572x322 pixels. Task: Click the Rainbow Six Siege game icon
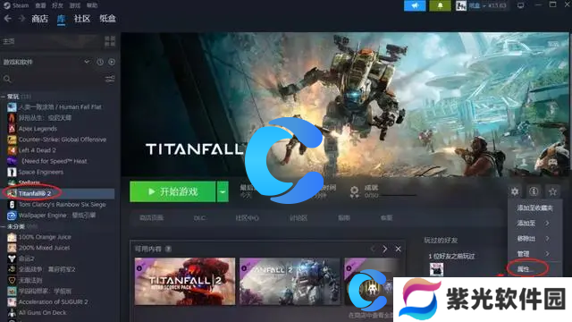coord(12,205)
